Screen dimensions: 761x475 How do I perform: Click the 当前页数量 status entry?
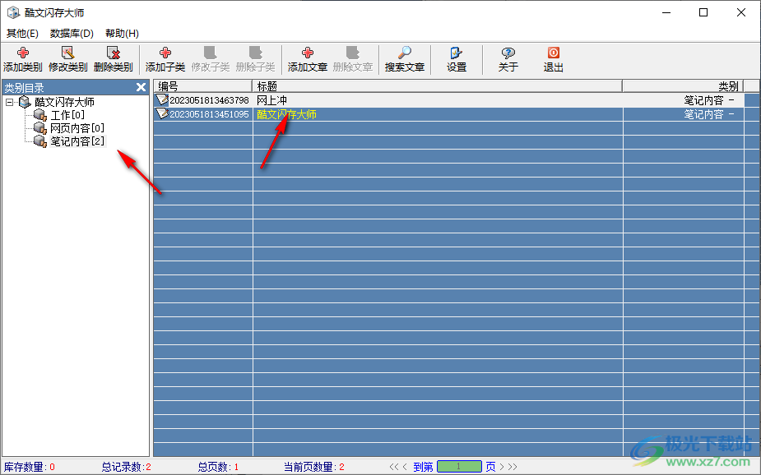click(314, 467)
